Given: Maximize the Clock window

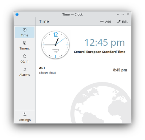Looking at the screenshot, I should (x=123, y=14).
